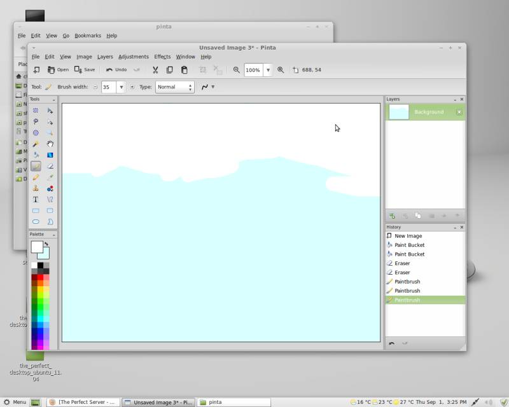The width and height of the screenshot is (509, 407).
Task: Choose the Text tool
Action: [36, 200]
